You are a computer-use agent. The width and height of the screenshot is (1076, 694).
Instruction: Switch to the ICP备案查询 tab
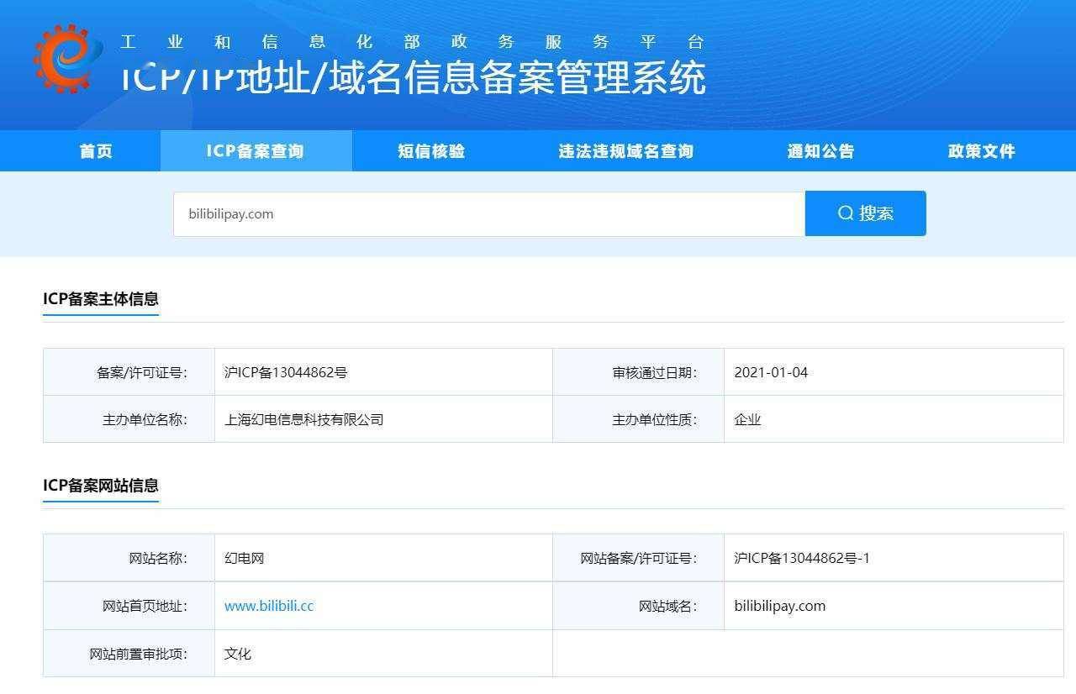click(256, 150)
